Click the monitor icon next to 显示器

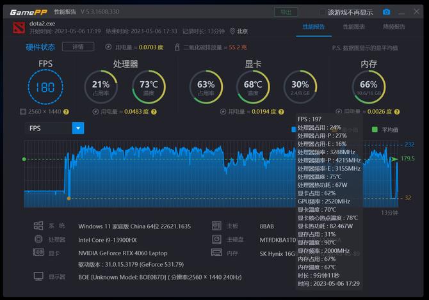(38, 276)
